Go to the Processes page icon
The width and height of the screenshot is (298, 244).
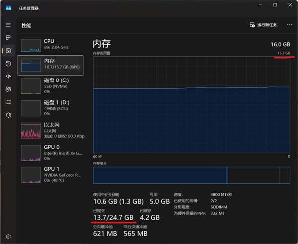[8, 38]
